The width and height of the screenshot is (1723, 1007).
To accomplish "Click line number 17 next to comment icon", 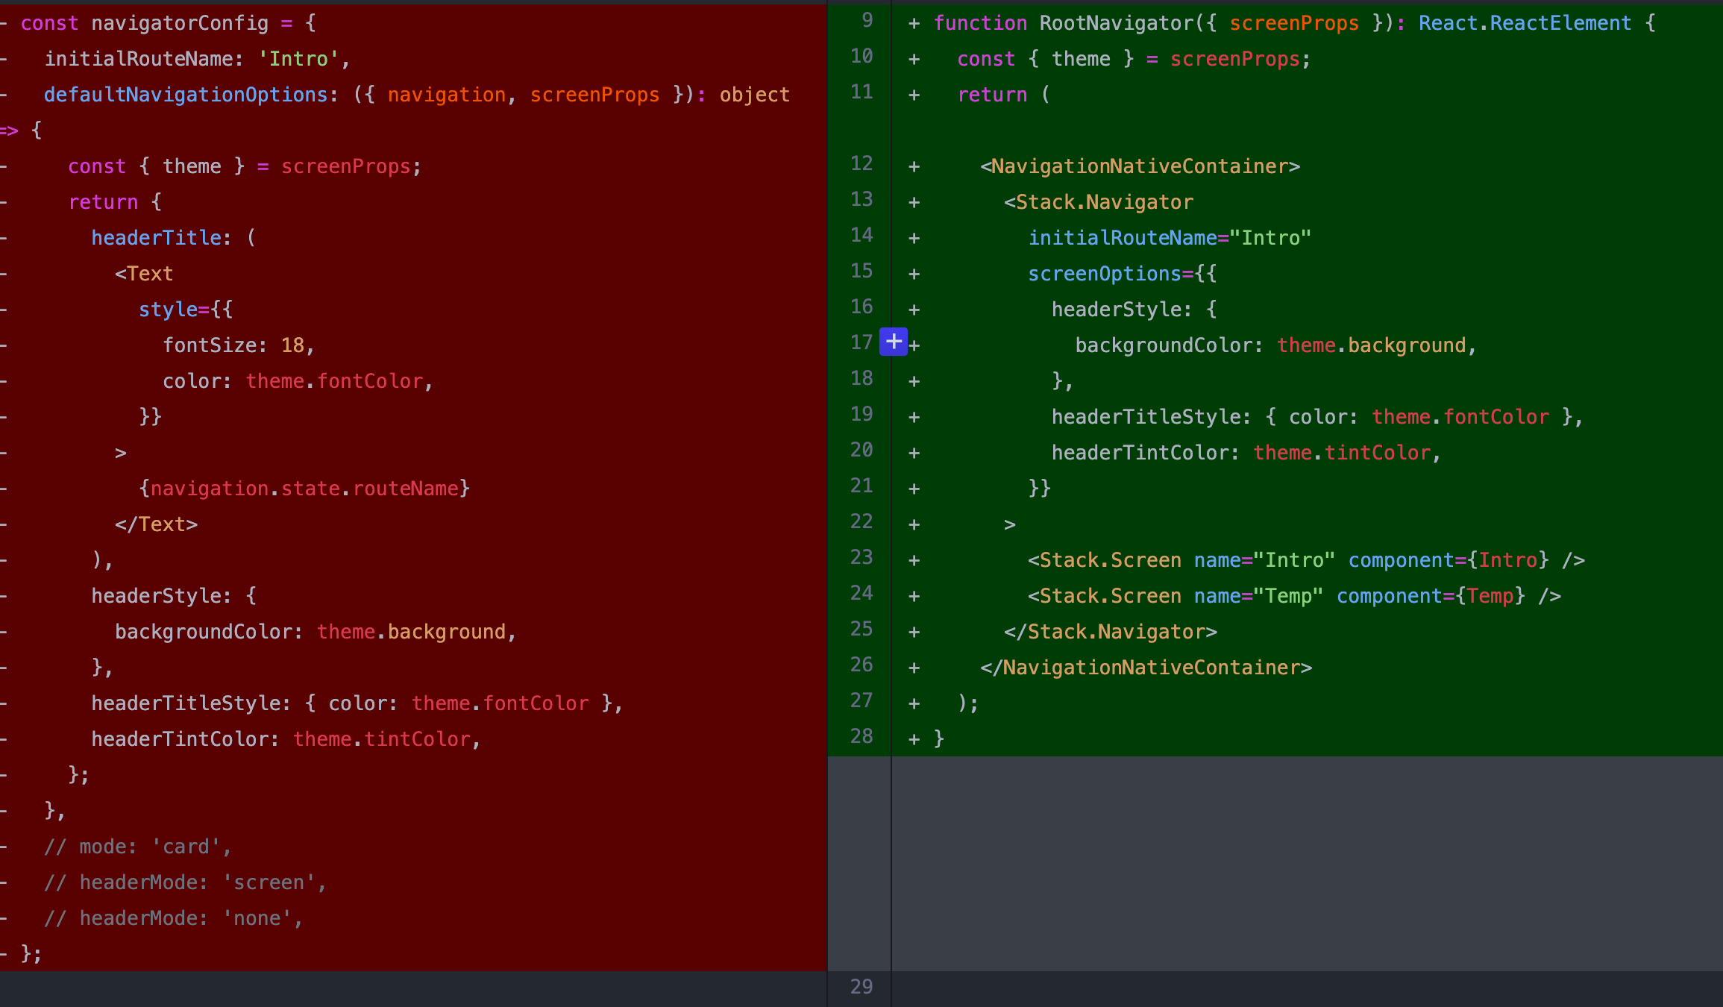I will (x=861, y=342).
